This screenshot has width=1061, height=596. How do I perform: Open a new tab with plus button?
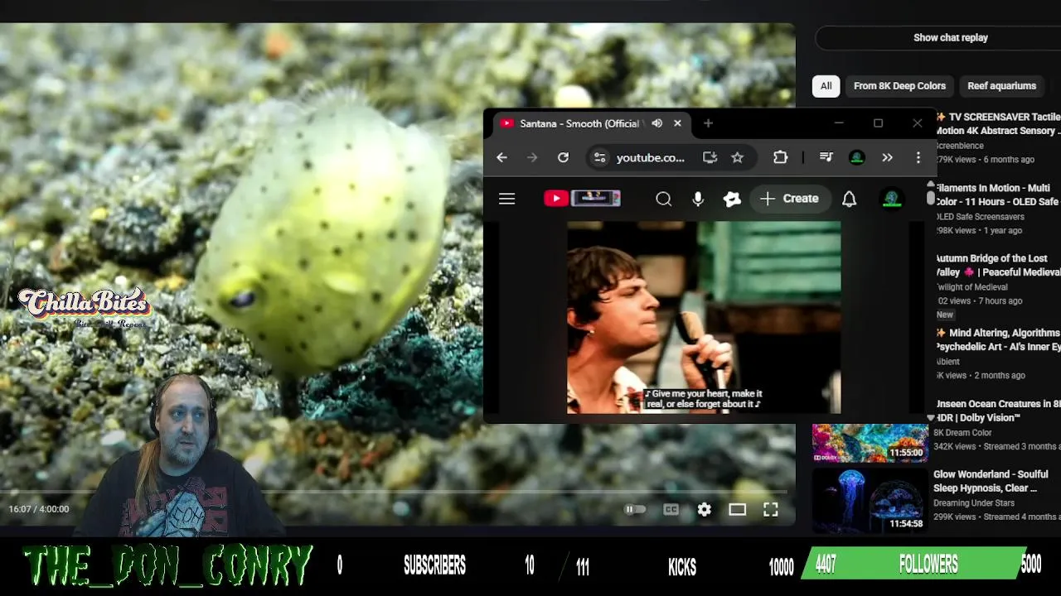coord(708,123)
